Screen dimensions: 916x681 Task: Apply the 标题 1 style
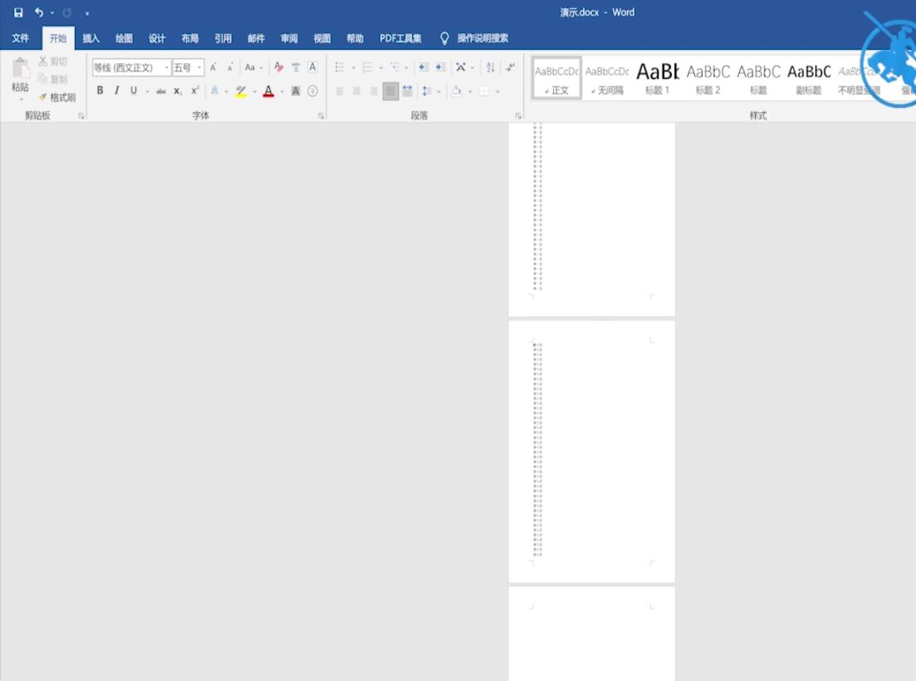pos(657,78)
